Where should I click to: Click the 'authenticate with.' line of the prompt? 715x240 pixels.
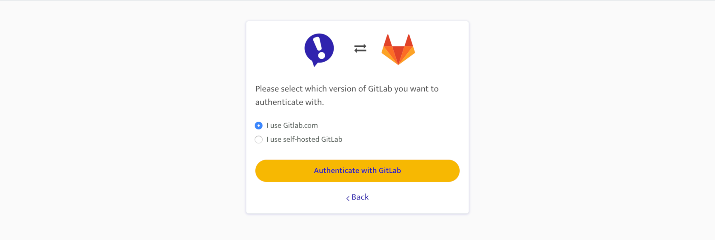coord(289,102)
